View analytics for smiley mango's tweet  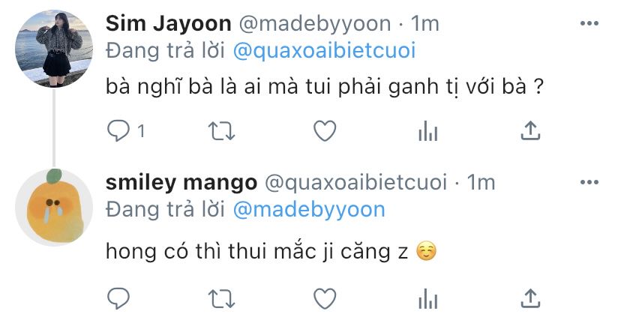(427, 299)
